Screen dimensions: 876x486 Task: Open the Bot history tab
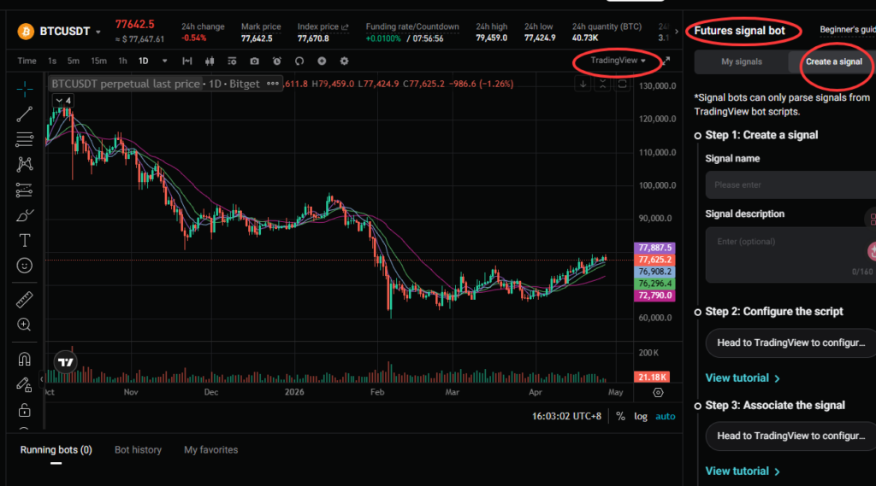click(138, 450)
